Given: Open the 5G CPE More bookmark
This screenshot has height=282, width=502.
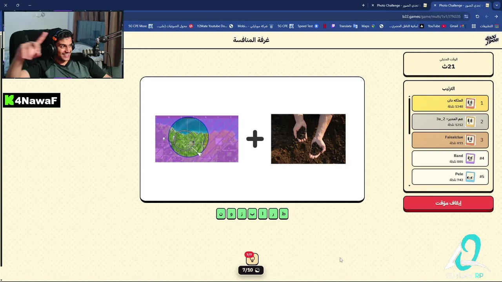Looking at the screenshot, I should (x=140, y=26).
